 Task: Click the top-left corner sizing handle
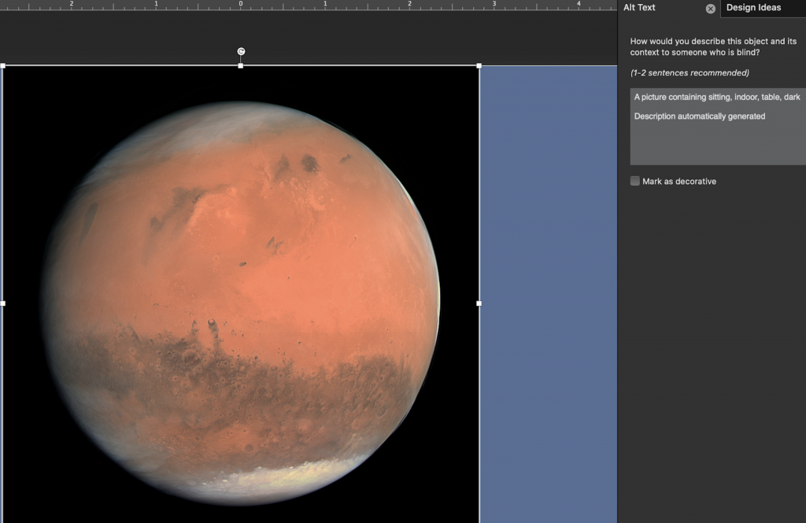[x=3, y=66]
